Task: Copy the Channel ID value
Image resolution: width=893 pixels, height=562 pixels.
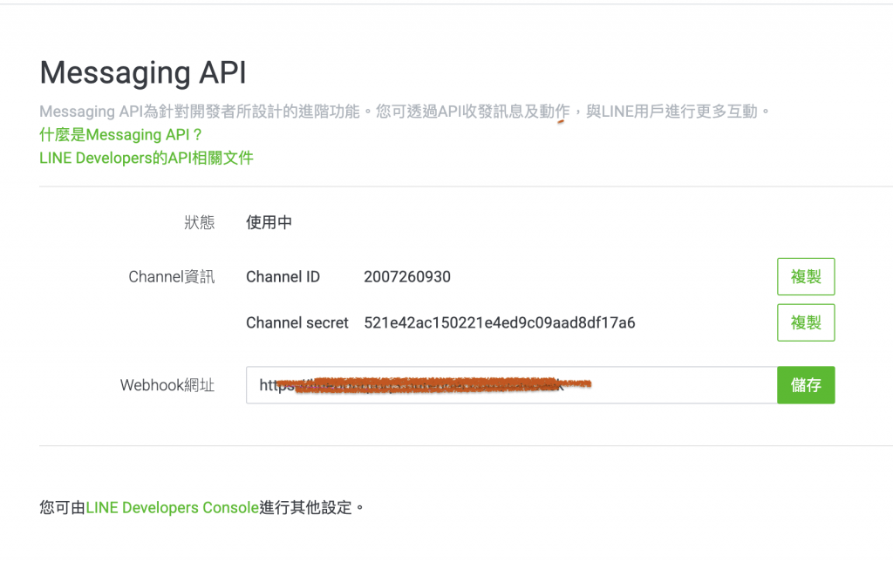Action: pyautogui.click(x=805, y=276)
